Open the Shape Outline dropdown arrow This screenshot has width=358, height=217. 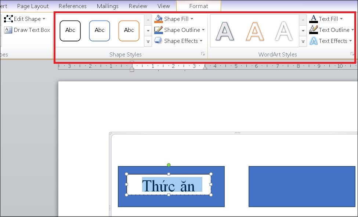pyautogui.click(x=203, y=30)
